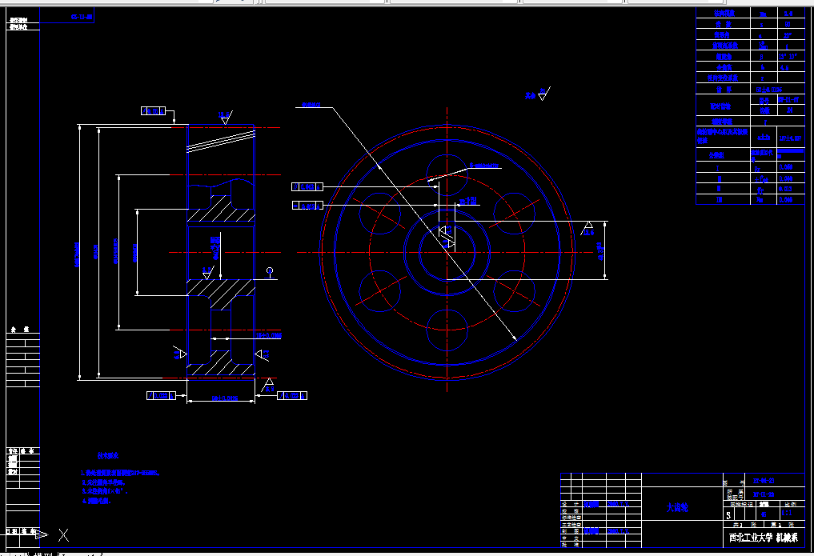Select the top lightening hole circle on gear view
The height and width of the screenshot is (556, 814).
[x=447, y=174]
